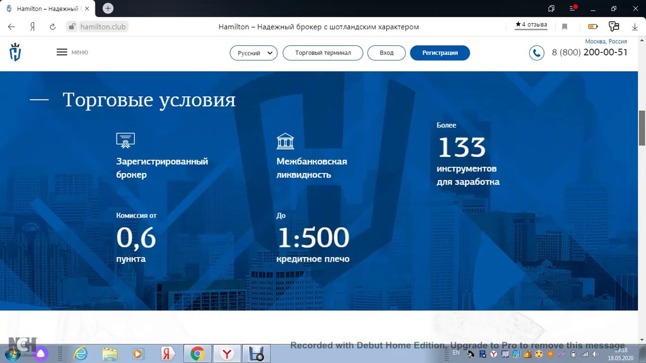
Task: Open a new tab with plus button
Action: (108, 9)
